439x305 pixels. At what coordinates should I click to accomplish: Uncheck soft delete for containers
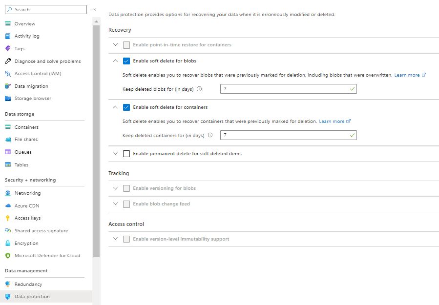(x=125, y=107)
